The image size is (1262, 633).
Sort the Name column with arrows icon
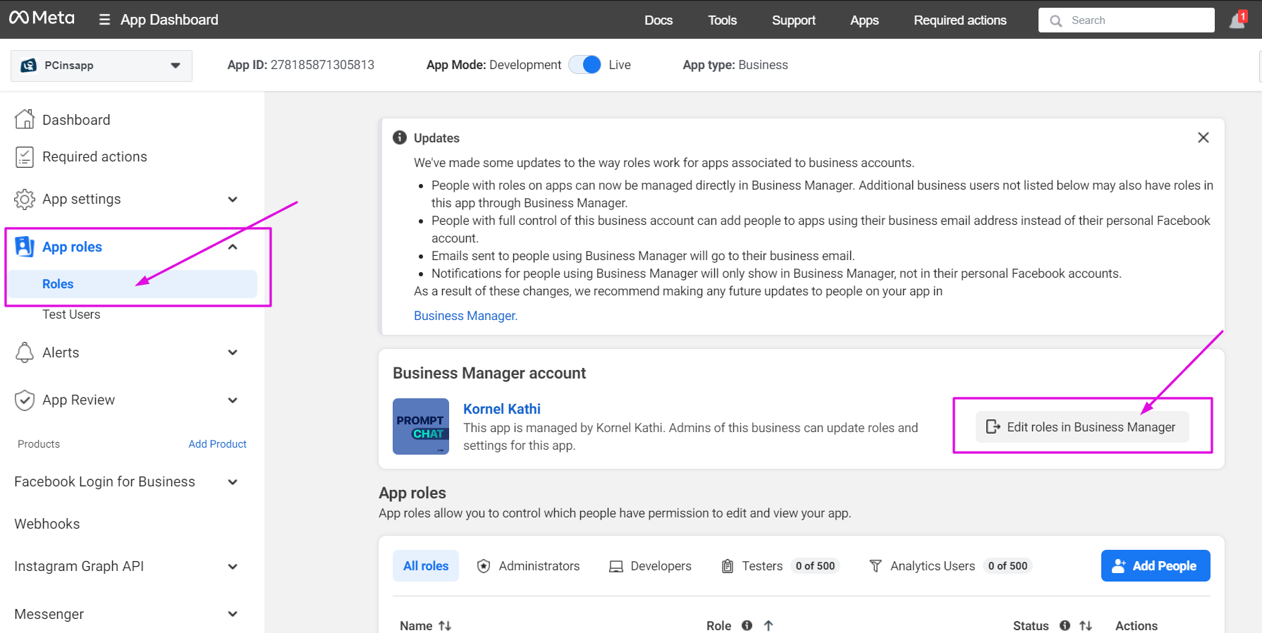445,625
